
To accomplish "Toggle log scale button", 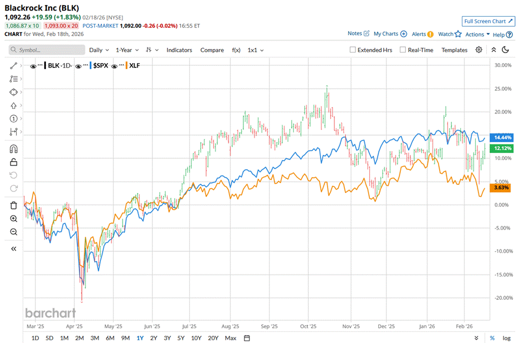I will 506,338.
